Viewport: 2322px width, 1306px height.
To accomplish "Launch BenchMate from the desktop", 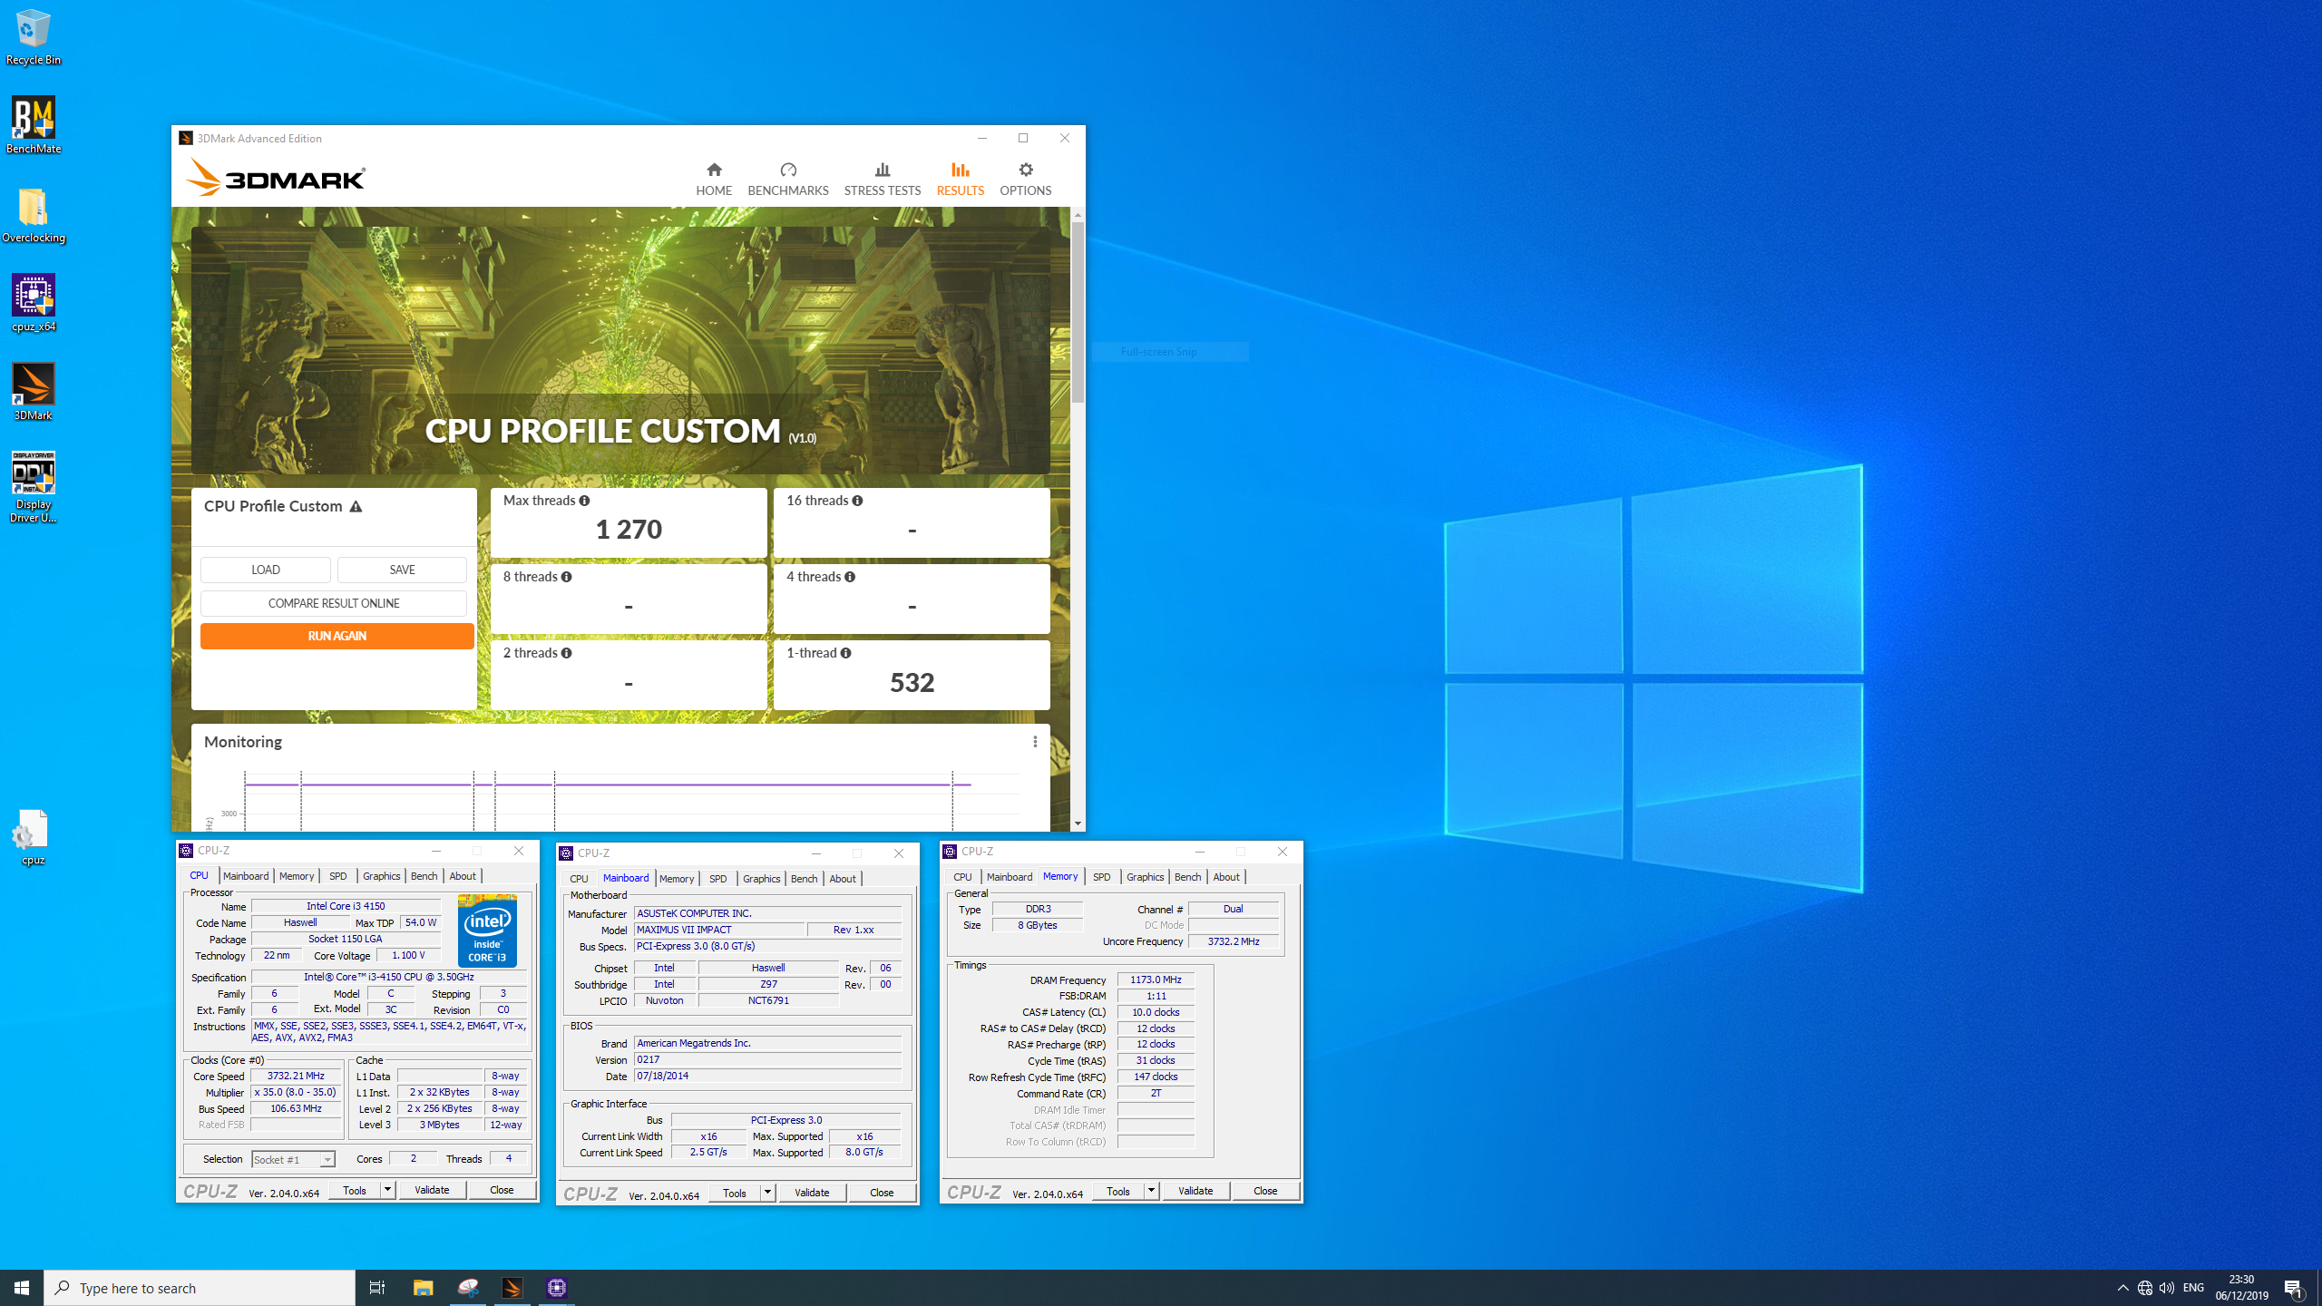I will [34, 125].
